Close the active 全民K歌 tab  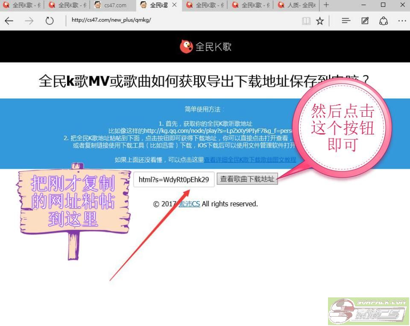click(x=174, y=5)
